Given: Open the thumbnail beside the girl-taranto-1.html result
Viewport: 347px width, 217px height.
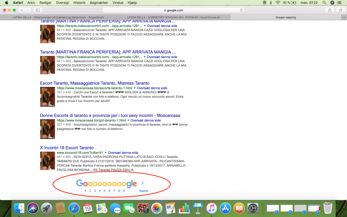Looking at the screenshot, I should click(x=48, y=129).
